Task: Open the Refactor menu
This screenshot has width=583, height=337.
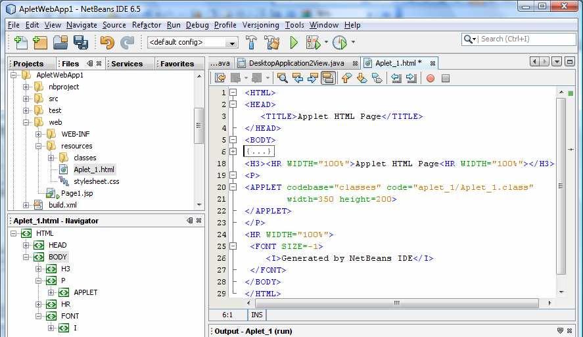Action: pyautogui.click(x=147, y=25)
